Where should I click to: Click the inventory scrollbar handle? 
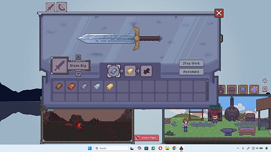coord(207,81)
